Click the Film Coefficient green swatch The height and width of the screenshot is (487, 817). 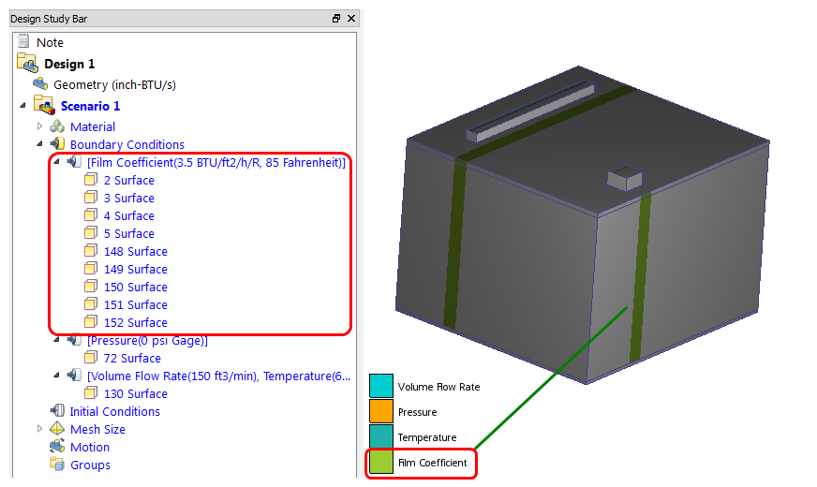381,462
